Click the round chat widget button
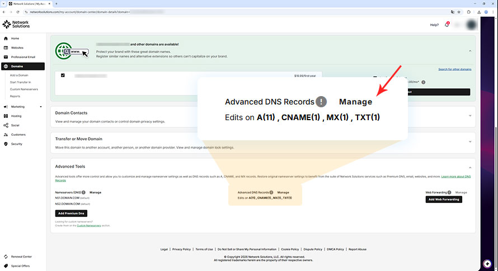 point(487,263)
